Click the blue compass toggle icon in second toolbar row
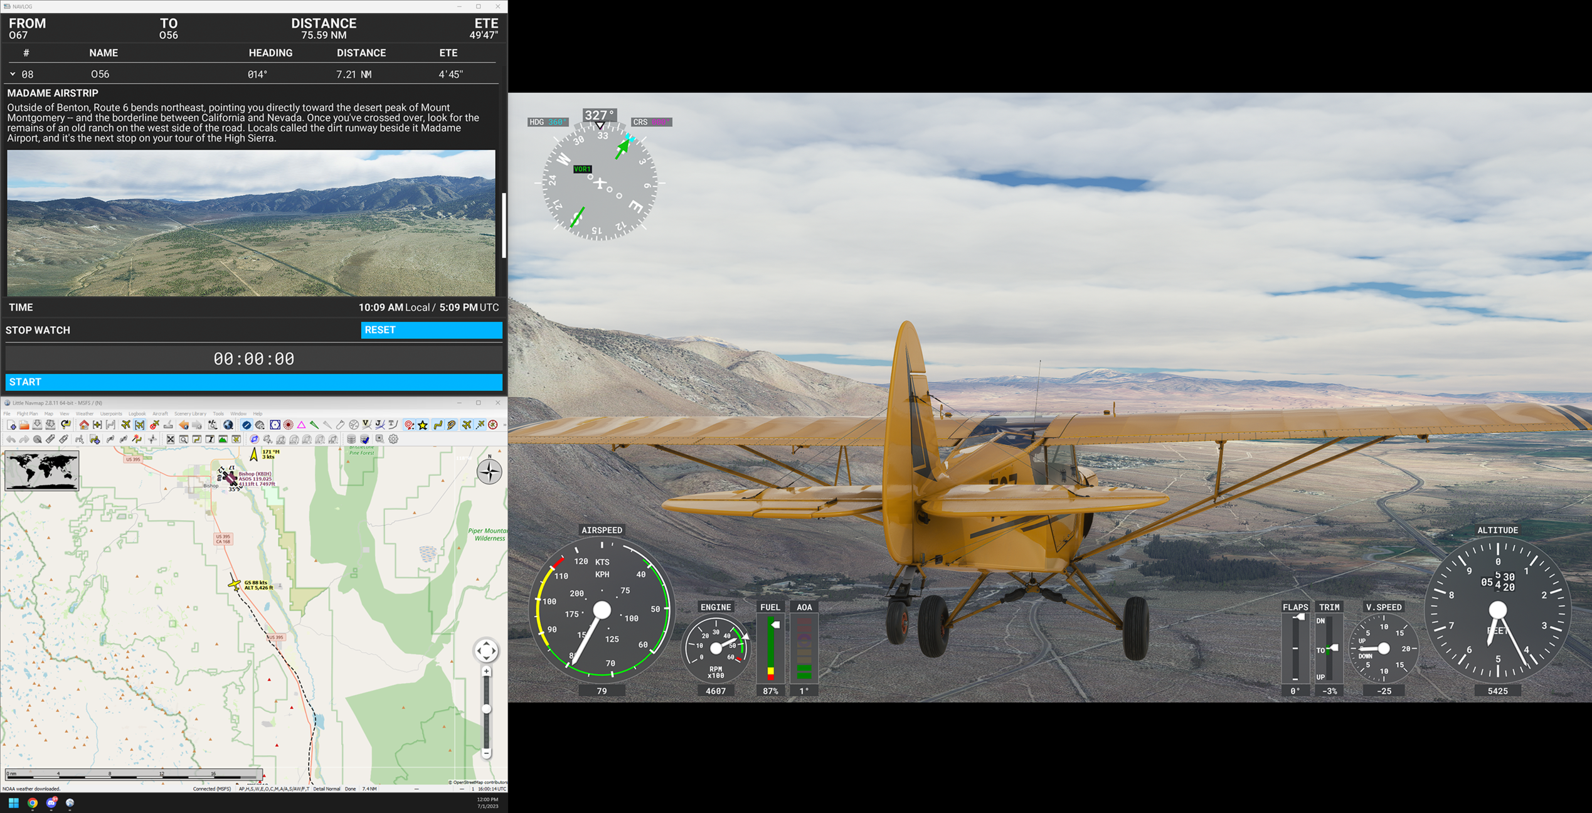The height and width of the screenshot is (813, 1592). coord(254,439)
